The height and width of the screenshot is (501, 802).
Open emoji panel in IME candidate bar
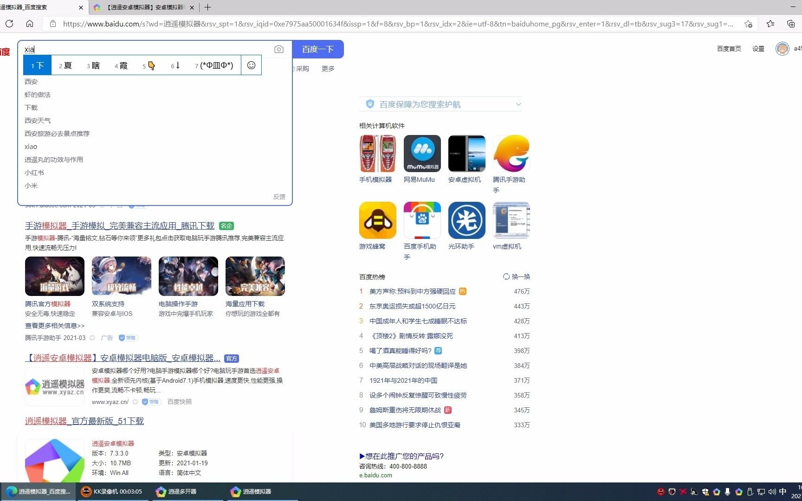click(251, 65)
